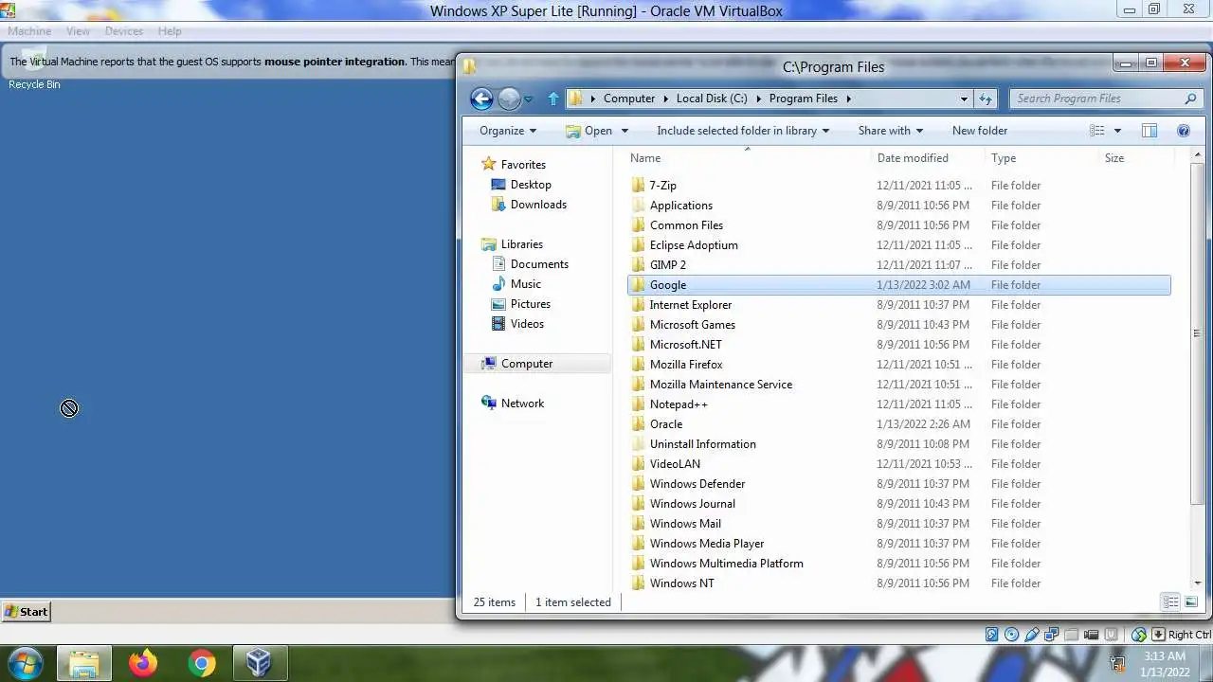Click the VirtualBox hard disk activity indicator
The image size is (1213, 682).
(x=991, y=635)
